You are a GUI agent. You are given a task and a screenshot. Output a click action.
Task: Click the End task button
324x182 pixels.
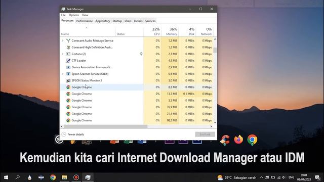tap(205, 134)
